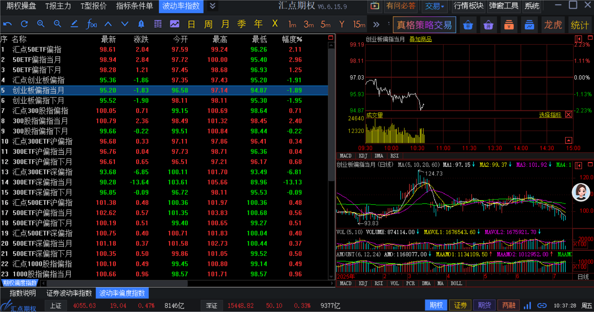This screenshot has width=594, height=312.
Task: Click quote list horizontal scroll-left arrow
Action: [x=43, y=283]
